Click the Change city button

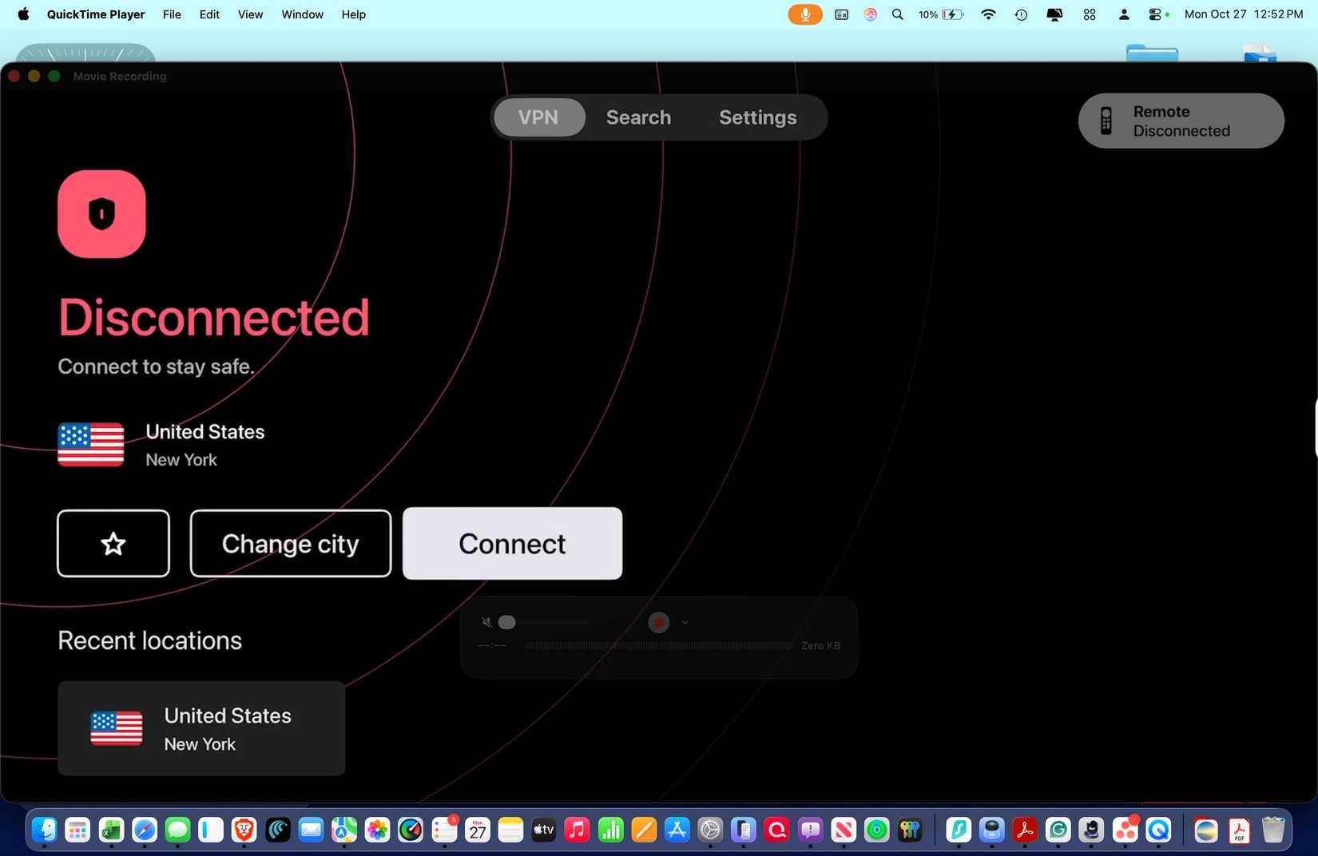point(290,543)
